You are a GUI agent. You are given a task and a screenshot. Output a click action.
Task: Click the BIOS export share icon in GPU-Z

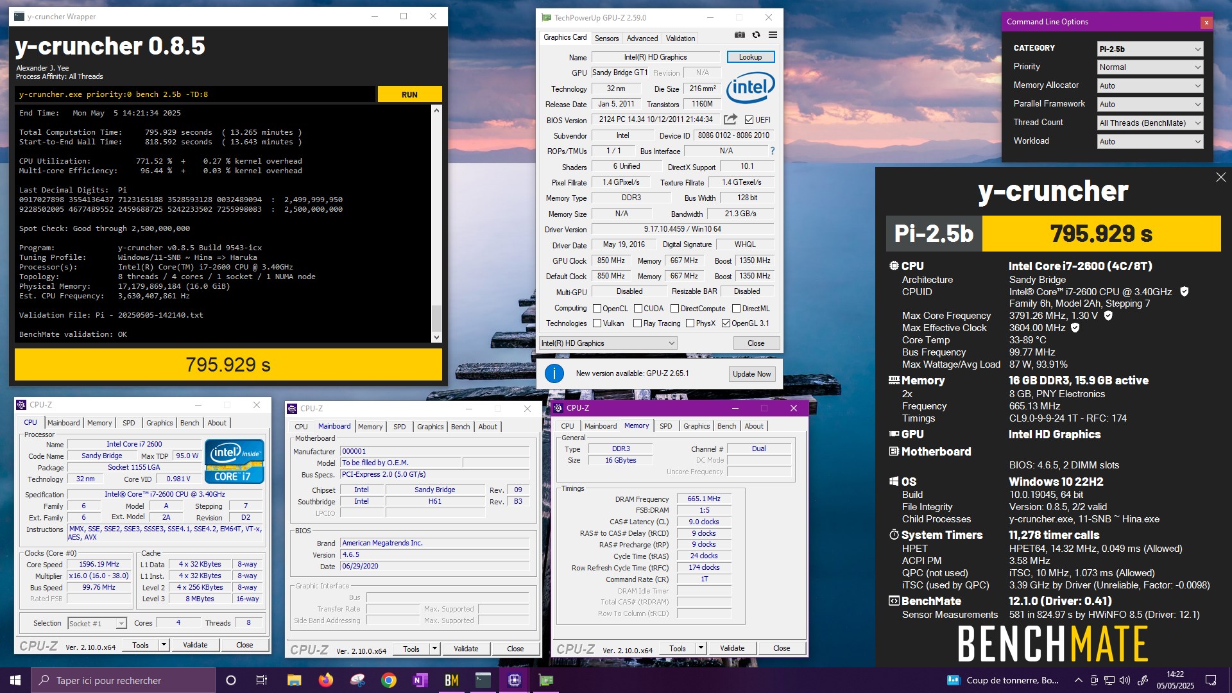click(x=730, y=119)
